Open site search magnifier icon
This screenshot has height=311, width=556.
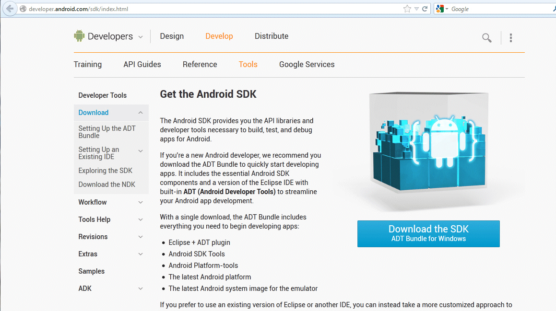click(487, 37)
